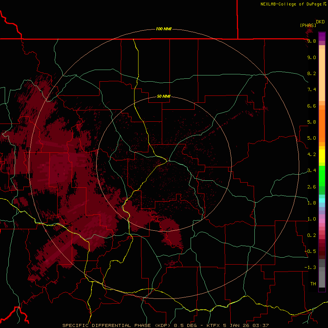Click the NEXLAB-College of DuPage credit text
Image resolution: width=328 pixels, height=328 pixels.
tap(291, 4)
